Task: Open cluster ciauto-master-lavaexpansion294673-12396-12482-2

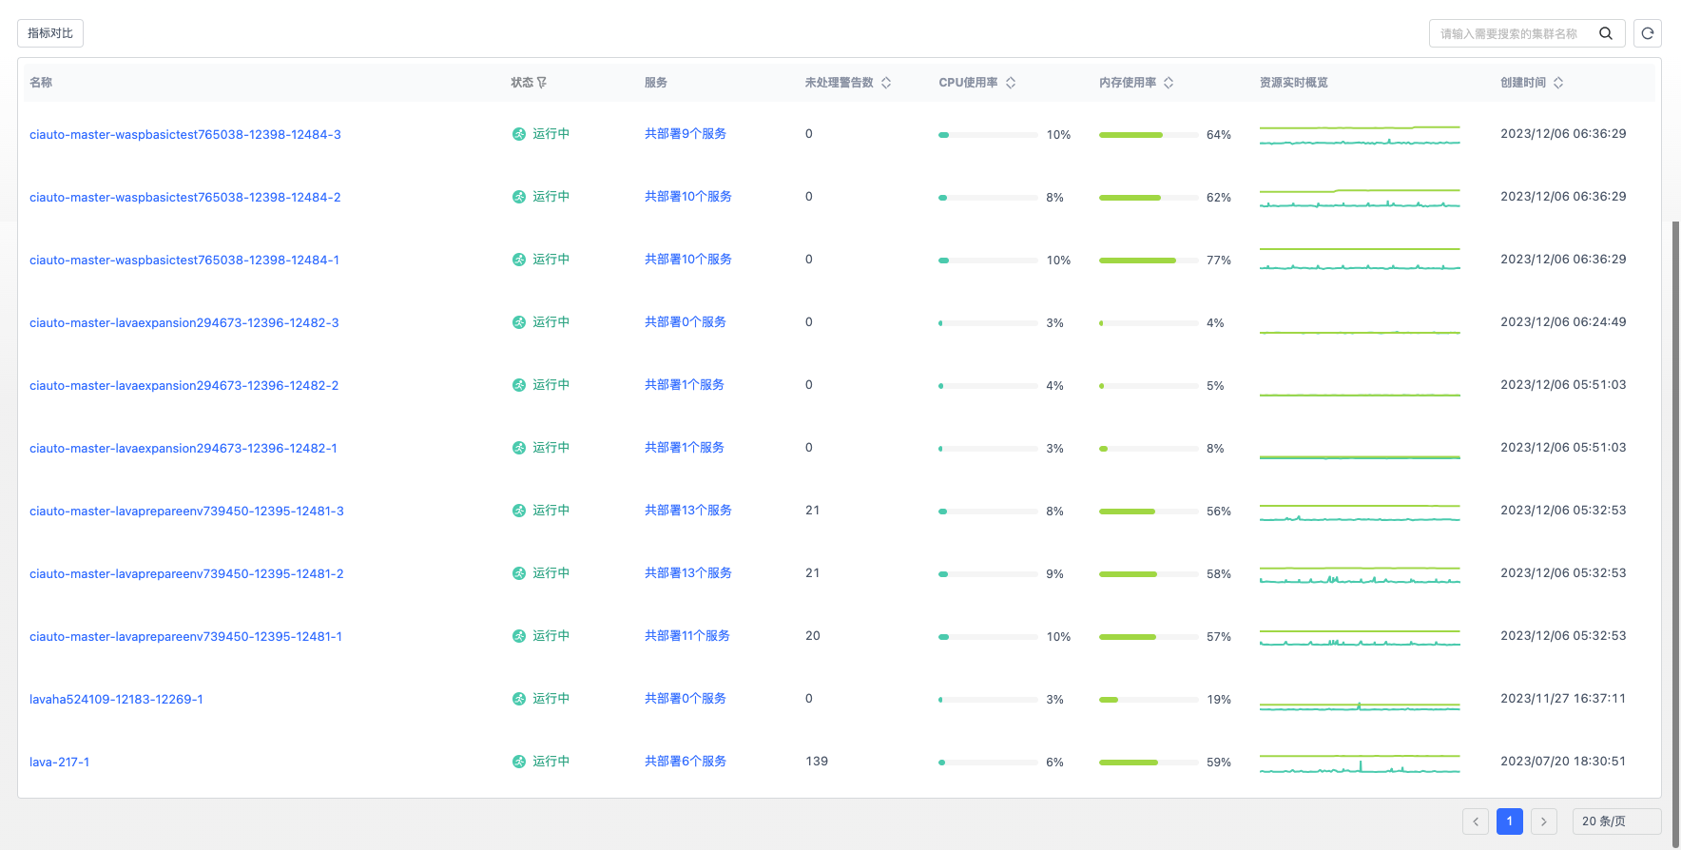Action: pos(184,385)
